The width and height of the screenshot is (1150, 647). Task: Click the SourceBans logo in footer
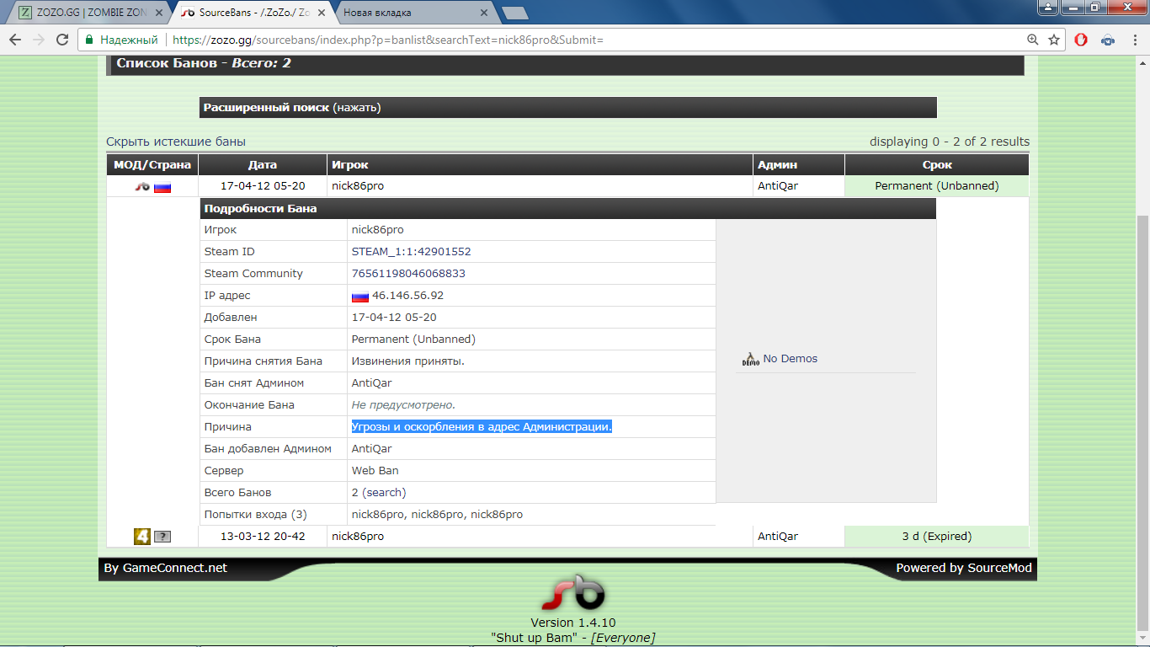click(x=572, y=594)
